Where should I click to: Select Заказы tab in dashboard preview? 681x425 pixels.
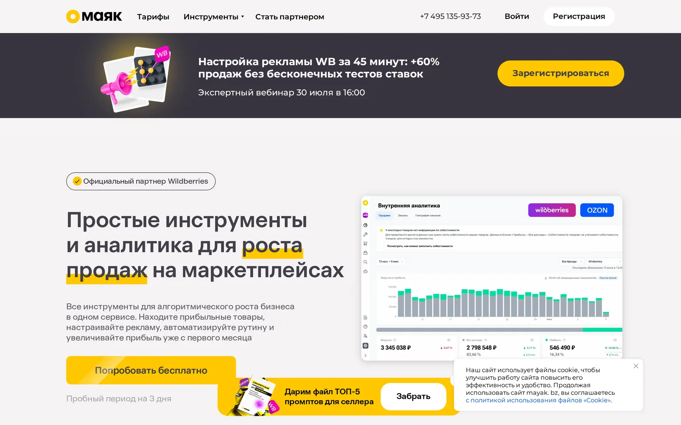[403, 216]
